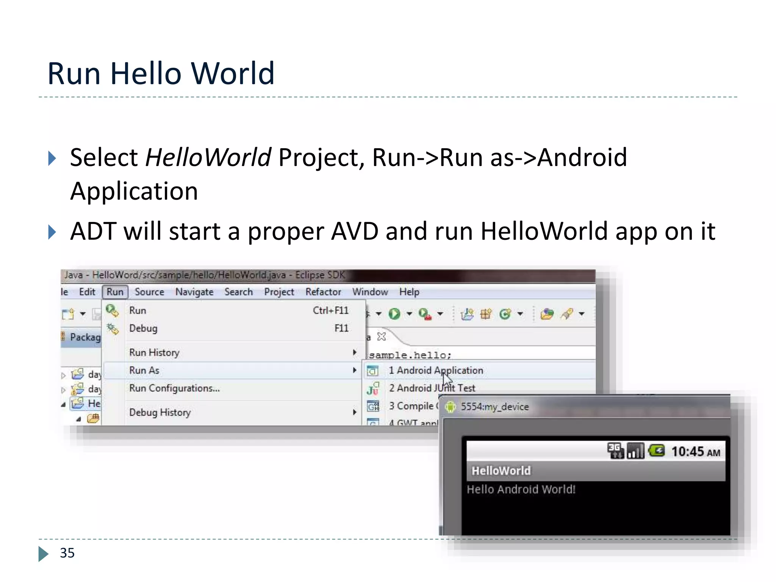Image resolution: width=776 pixels, height=582 pixels.
Task: Click the HelloWorld app title bar in emulator
Action: pos(596,471)
